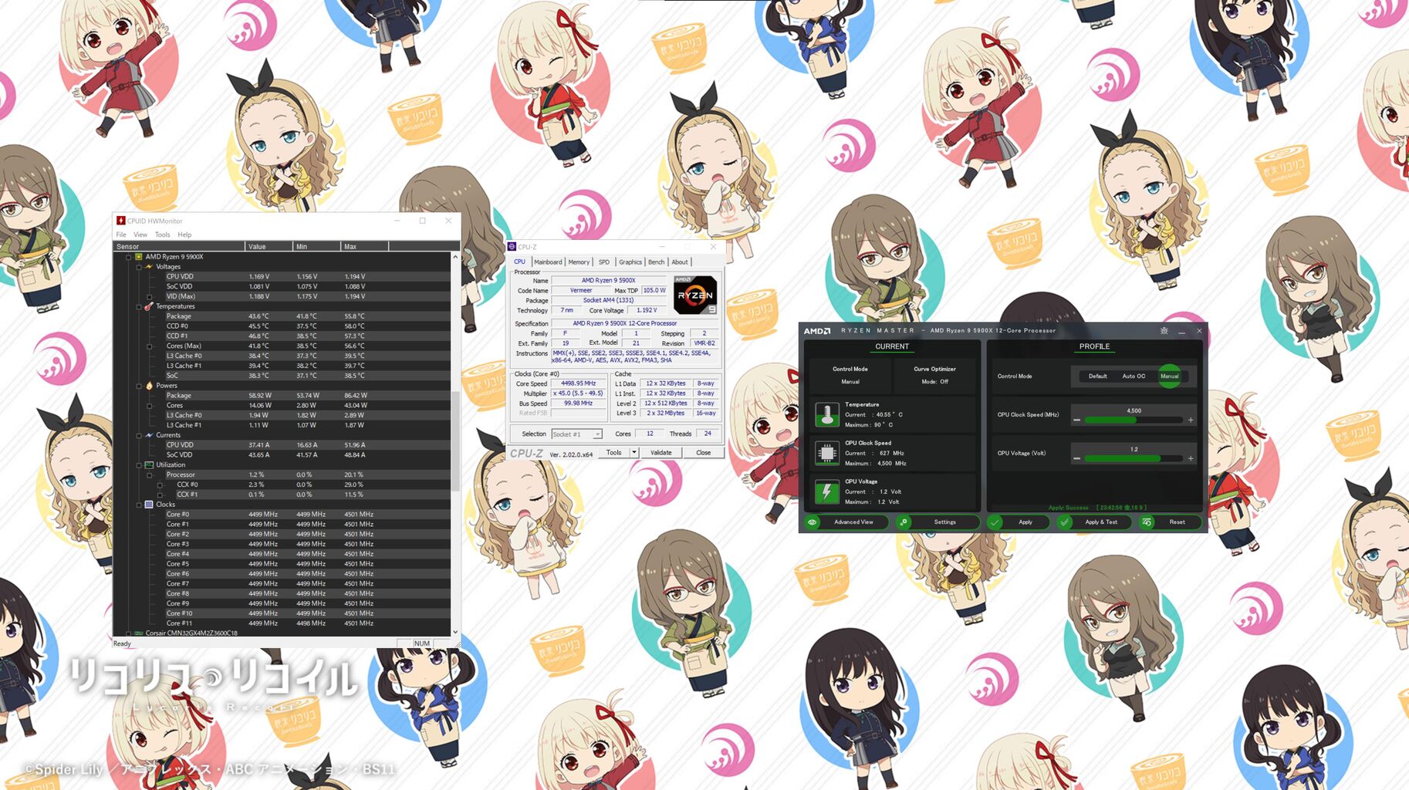Viewport: 1409px width, 790px height.
Task: Click the Max column header in HWMonitor
Action: 364,247
